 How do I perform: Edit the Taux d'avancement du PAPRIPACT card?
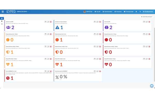point(97,71)
